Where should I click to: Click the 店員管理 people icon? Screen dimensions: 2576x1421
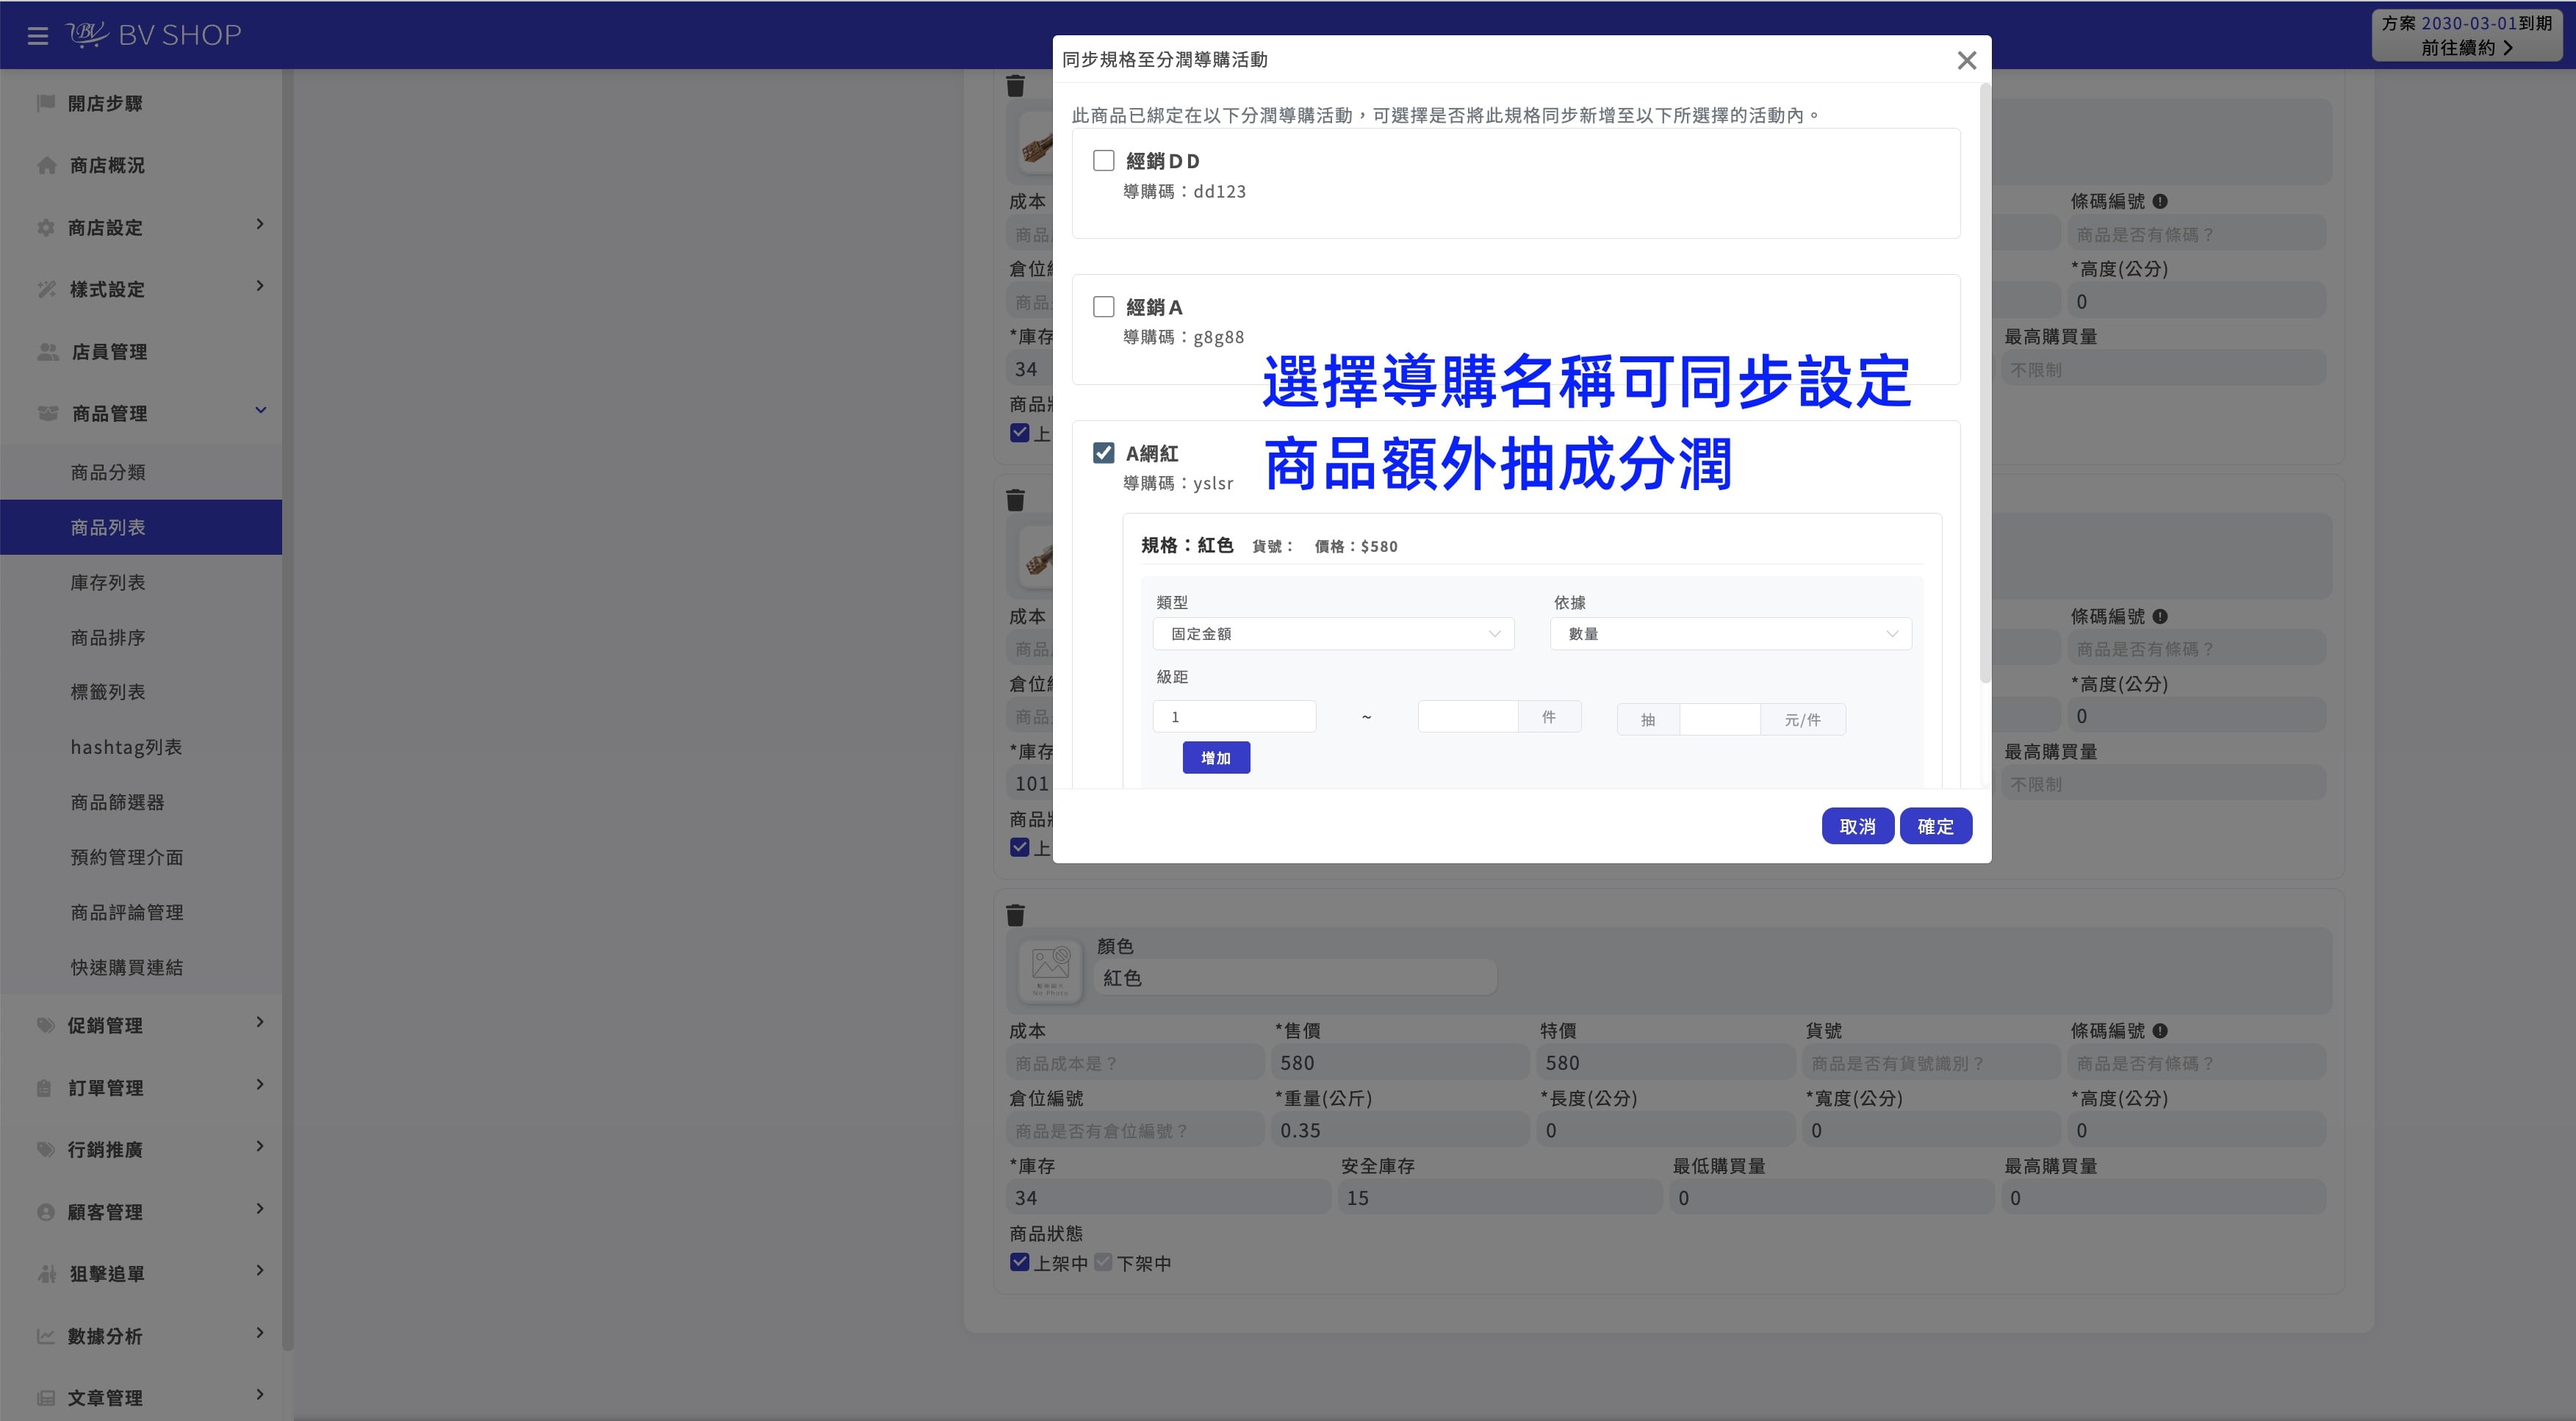(x=48, y=352)
